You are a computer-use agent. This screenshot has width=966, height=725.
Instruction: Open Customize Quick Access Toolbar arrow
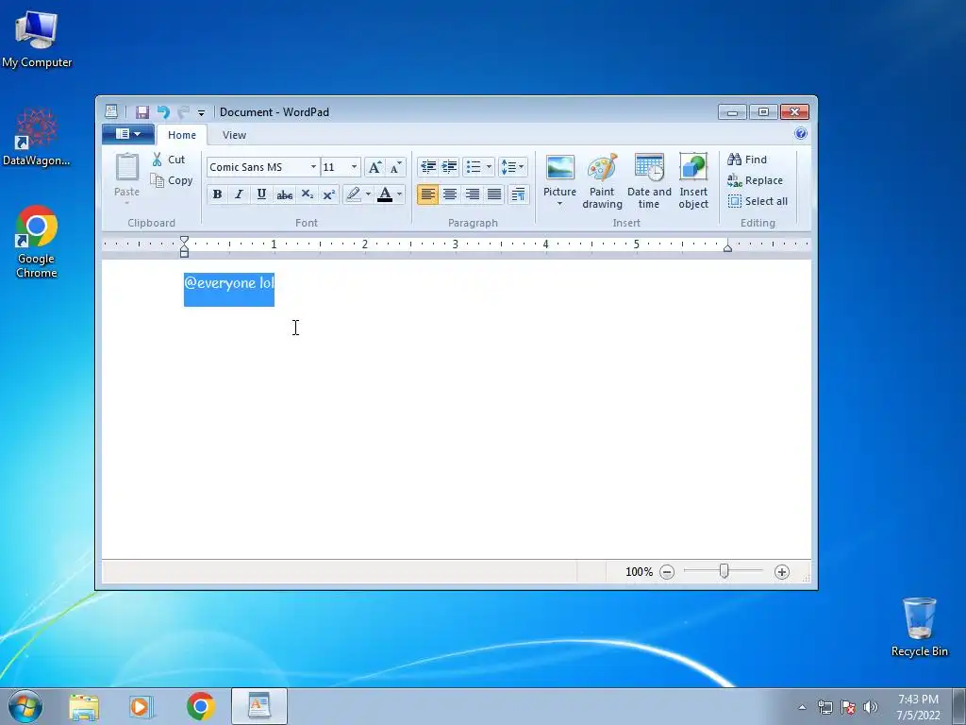pyautogui.click(x=202, y=113)
